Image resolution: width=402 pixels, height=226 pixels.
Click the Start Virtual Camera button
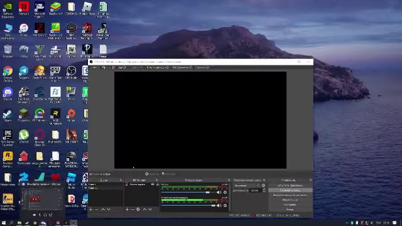coord(290,195)
